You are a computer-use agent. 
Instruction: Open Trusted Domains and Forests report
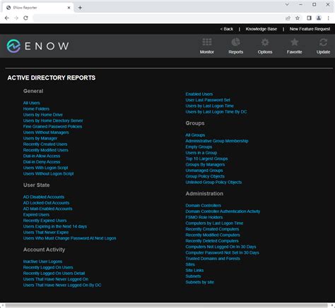point(213,259)
